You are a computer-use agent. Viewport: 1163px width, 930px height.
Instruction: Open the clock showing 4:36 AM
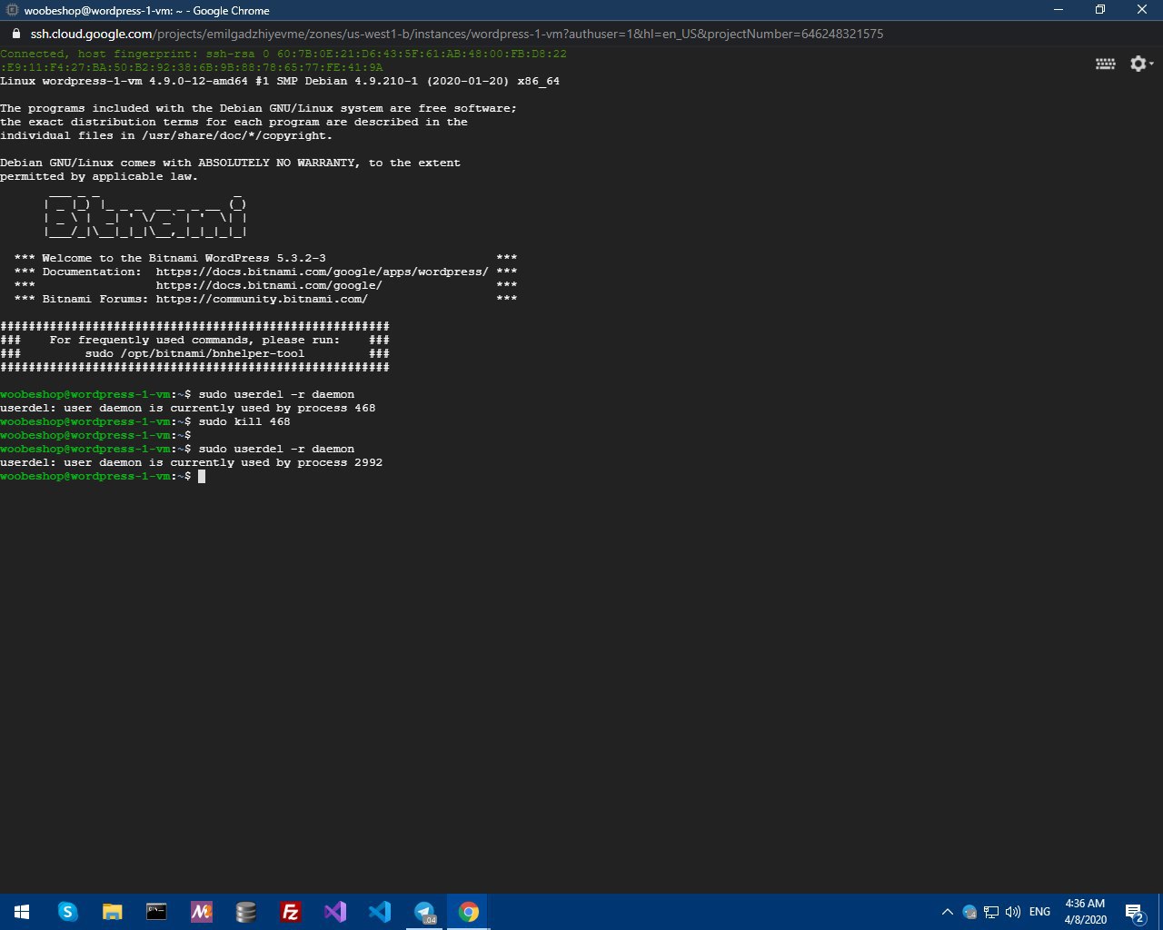click(x=1086, y=912)
